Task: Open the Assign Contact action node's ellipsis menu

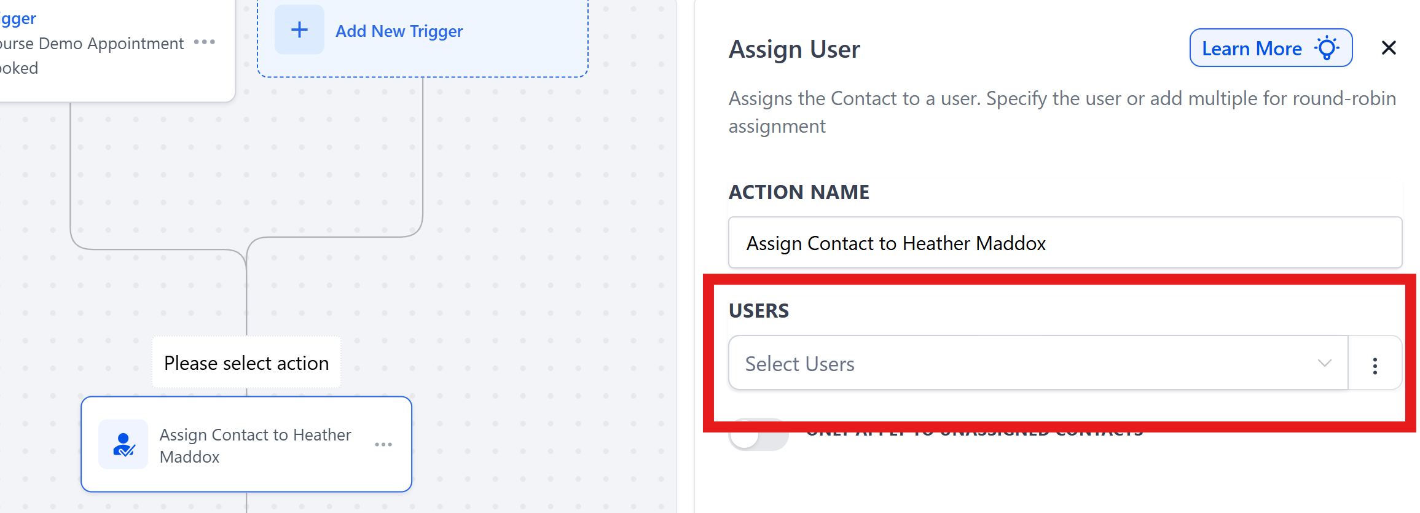Action: pos(383,444)
